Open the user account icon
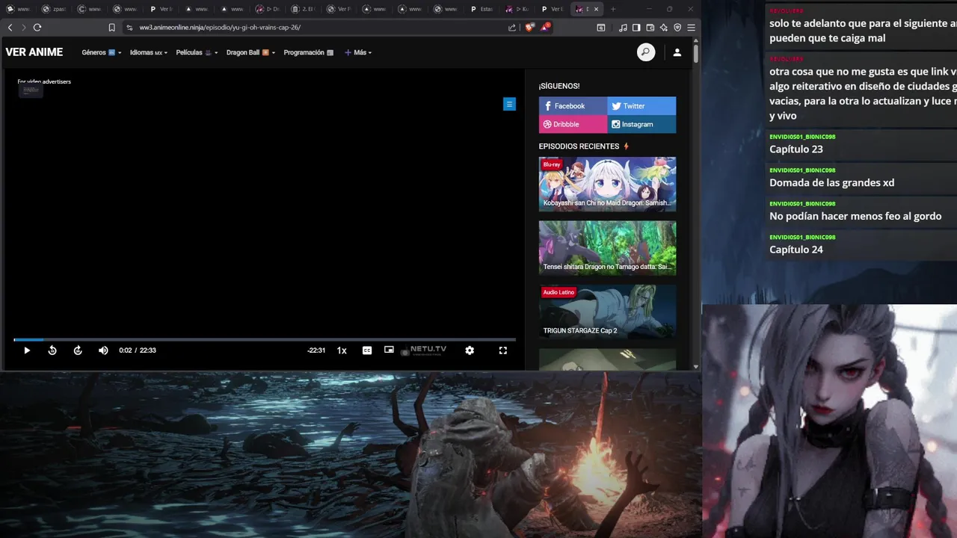 coord(677,52)
